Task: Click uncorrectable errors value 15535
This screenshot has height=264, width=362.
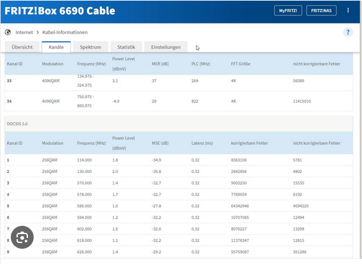Action: (298, 183)
